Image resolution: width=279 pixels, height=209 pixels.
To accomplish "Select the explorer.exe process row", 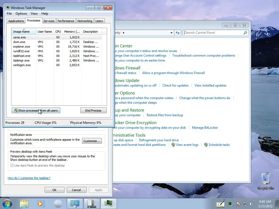I will coord(57,47).
